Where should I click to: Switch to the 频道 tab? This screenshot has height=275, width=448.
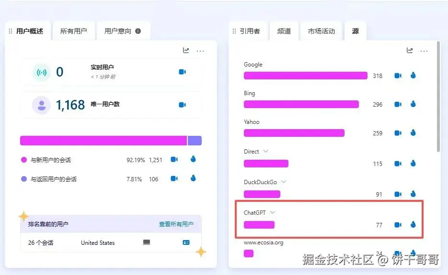click(284, 31)
